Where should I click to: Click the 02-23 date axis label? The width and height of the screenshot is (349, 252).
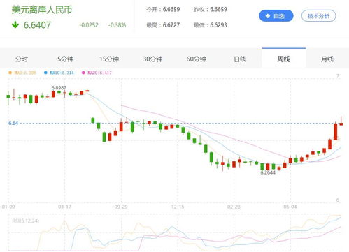234,207
